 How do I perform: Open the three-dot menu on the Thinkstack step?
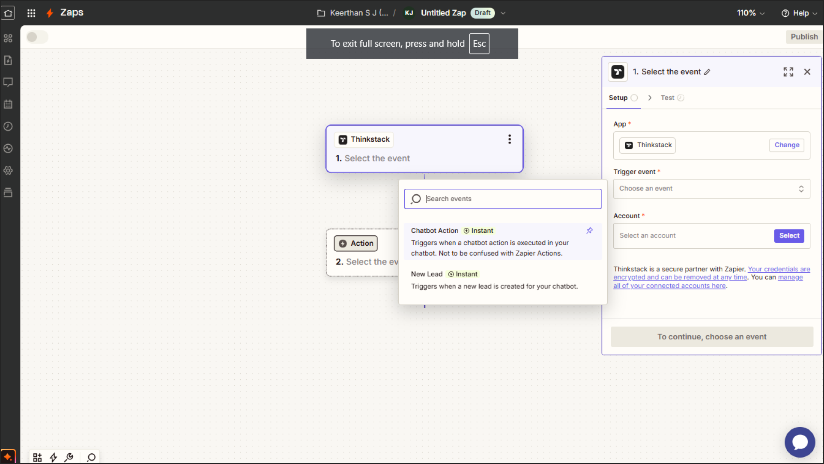510,139
